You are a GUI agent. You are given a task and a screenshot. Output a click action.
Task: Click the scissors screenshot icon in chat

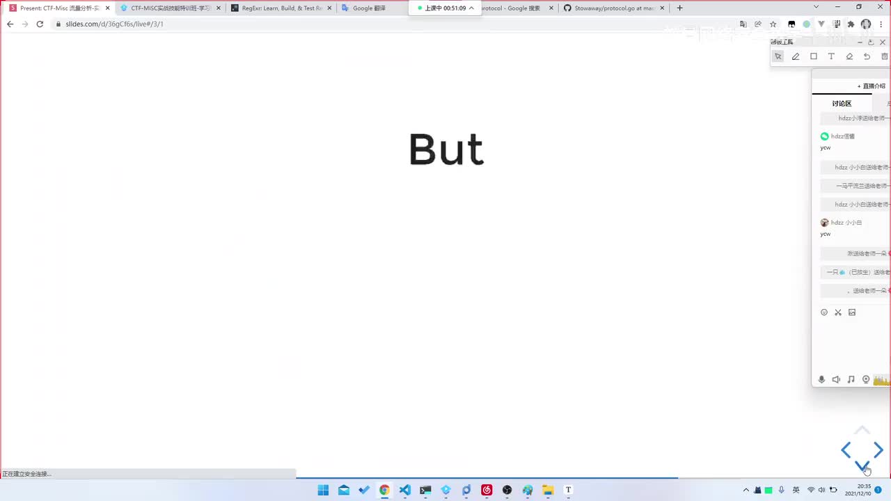tap(838, 312)
